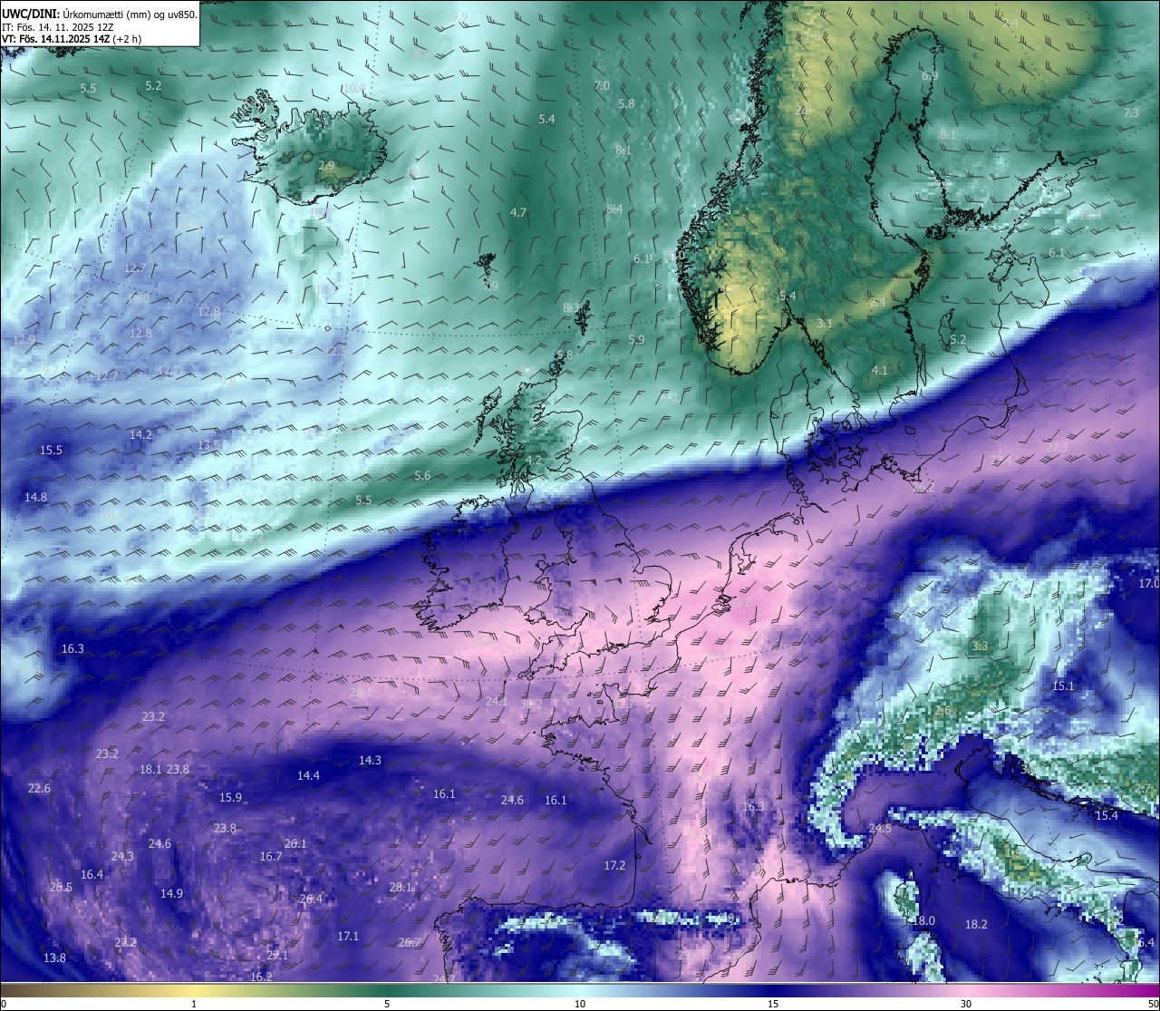Click the 27.2 value on the map

point(125,943)
